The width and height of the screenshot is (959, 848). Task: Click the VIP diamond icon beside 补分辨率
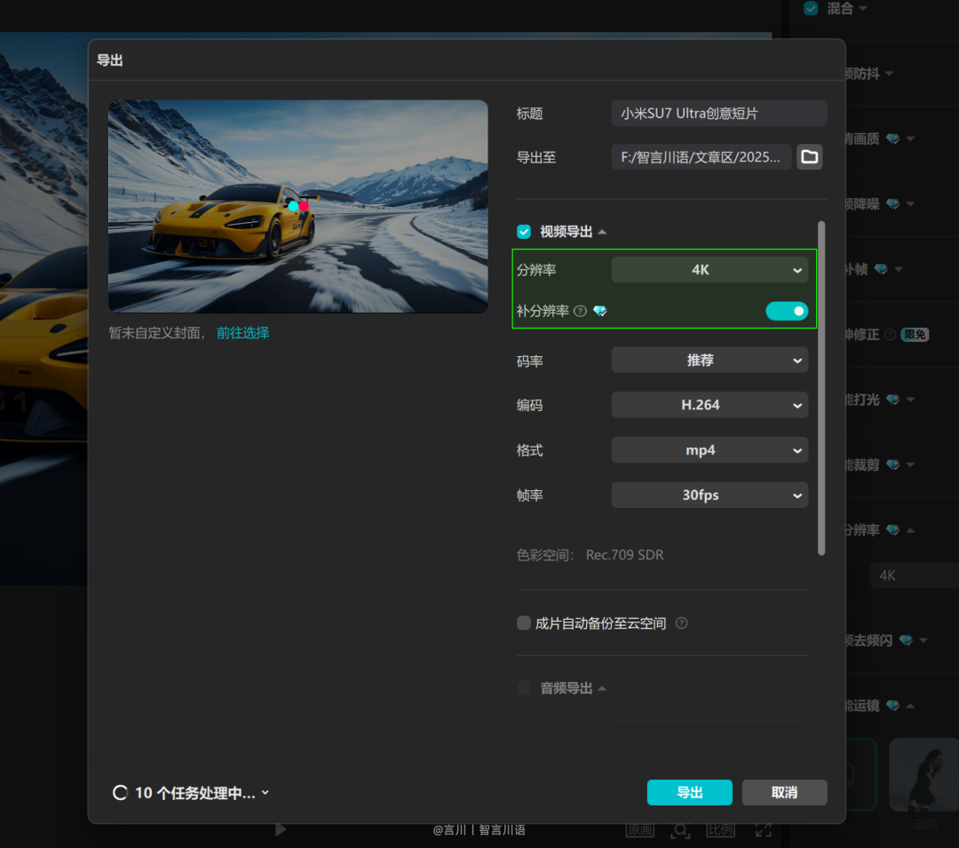(x=600, y=311)
